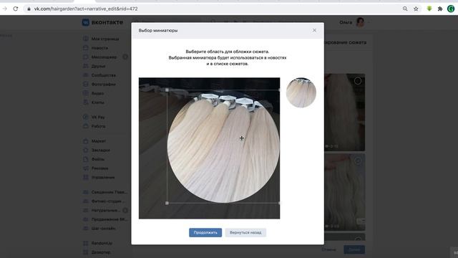Click the Маркет sidebar icon
This screenshot has width=458, height=258.
(x=86, y=141)
